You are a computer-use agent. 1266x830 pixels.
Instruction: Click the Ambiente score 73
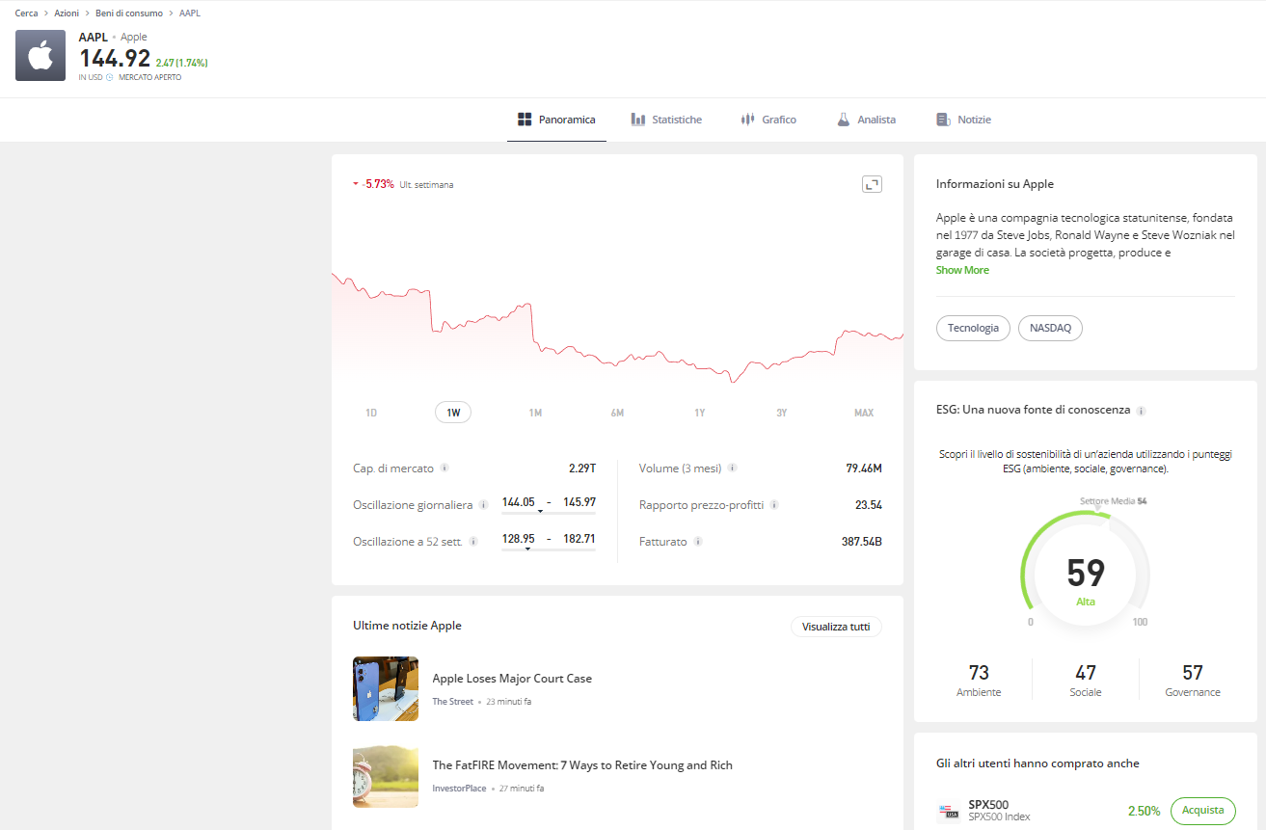point(979,673)
